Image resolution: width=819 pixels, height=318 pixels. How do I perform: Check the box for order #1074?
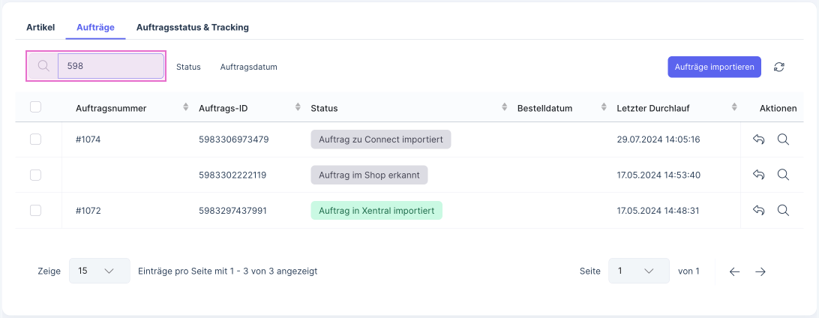pyautogui.click(x=35, y=139)
